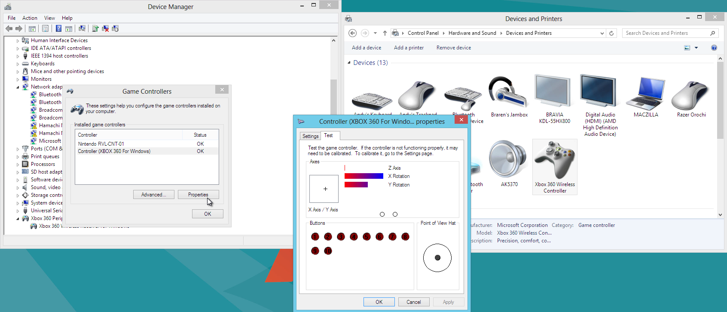This screenshot has height=312, width=727.
Task: Expand IDE ATA/ATAPI controllers node
Action: coord(18,49)
